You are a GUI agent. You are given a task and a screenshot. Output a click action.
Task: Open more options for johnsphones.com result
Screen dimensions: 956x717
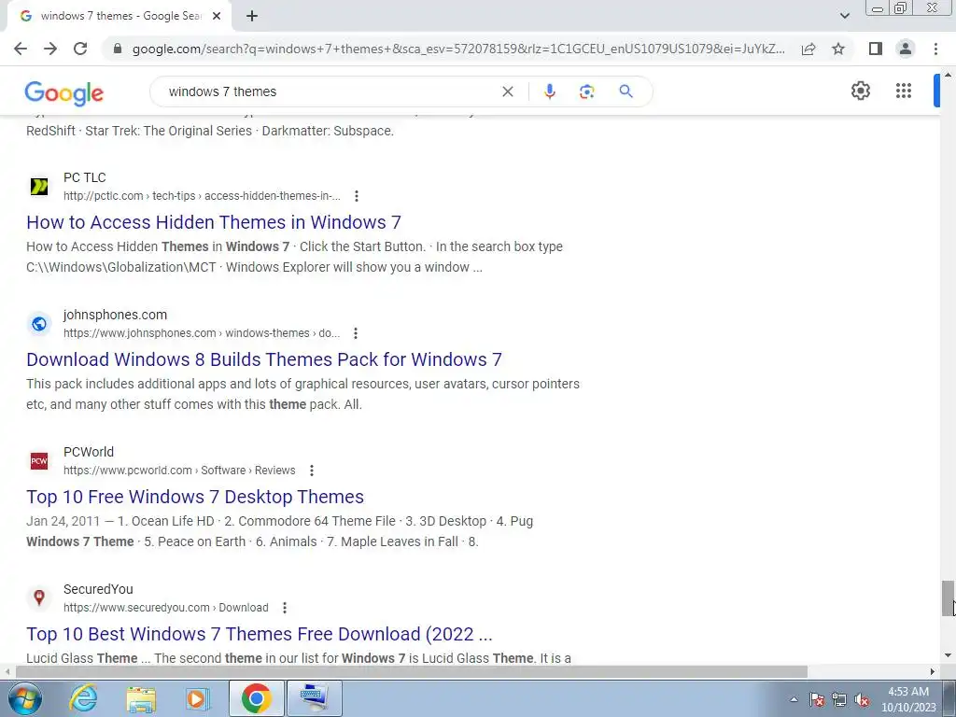click(356, 333)
